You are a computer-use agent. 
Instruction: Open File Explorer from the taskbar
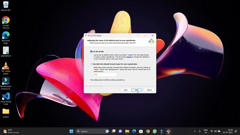click(127, 131)
